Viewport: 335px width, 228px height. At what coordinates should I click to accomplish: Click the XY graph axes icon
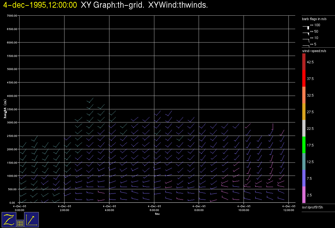pos(31,220)
